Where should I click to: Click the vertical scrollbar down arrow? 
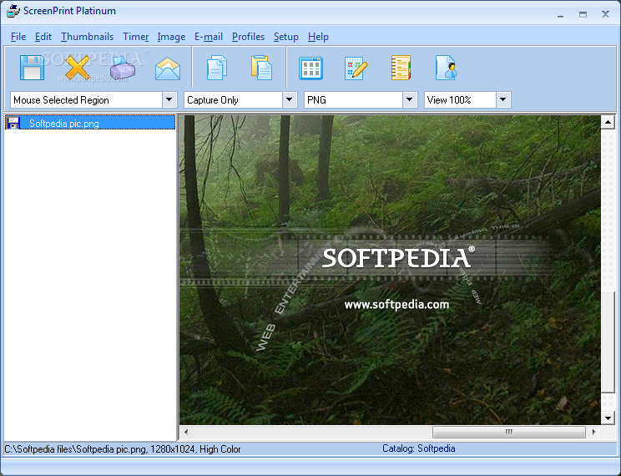(x=608, y=418)
